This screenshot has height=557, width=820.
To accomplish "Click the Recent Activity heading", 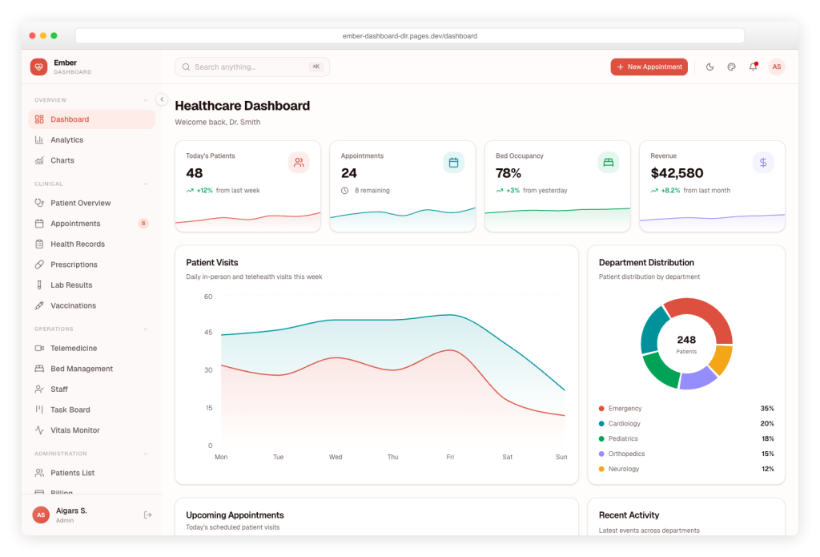I will coord(629,515).
